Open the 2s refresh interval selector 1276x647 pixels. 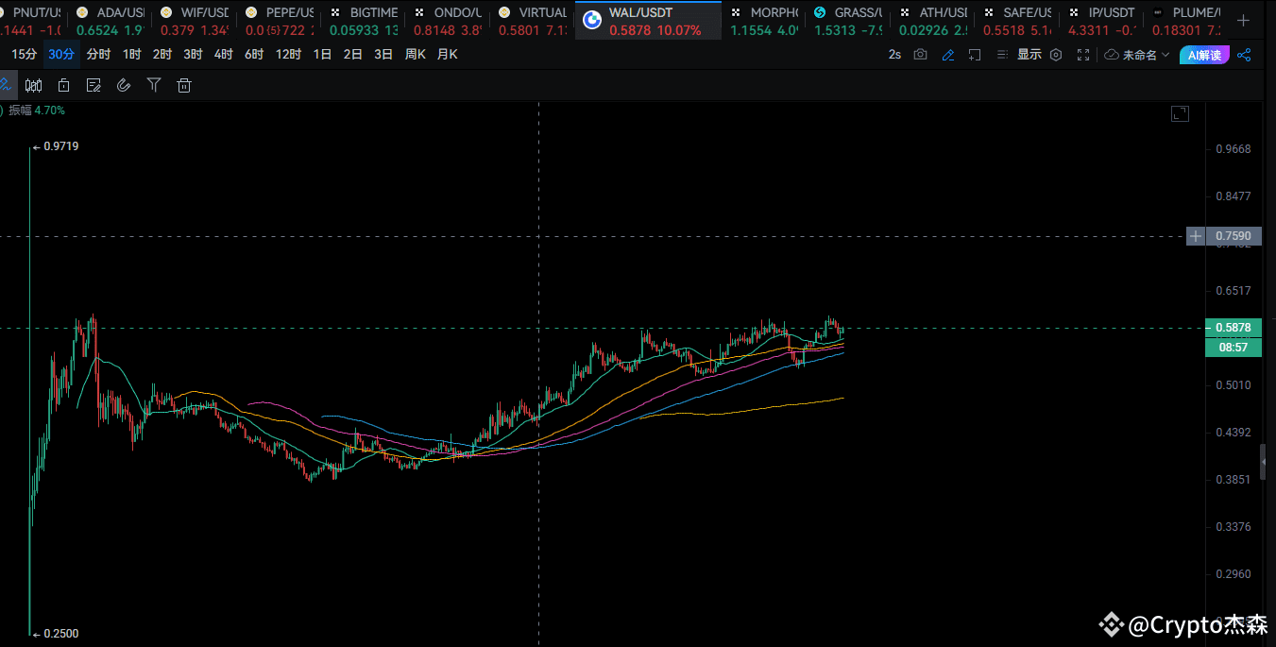[x=894, y=55]
